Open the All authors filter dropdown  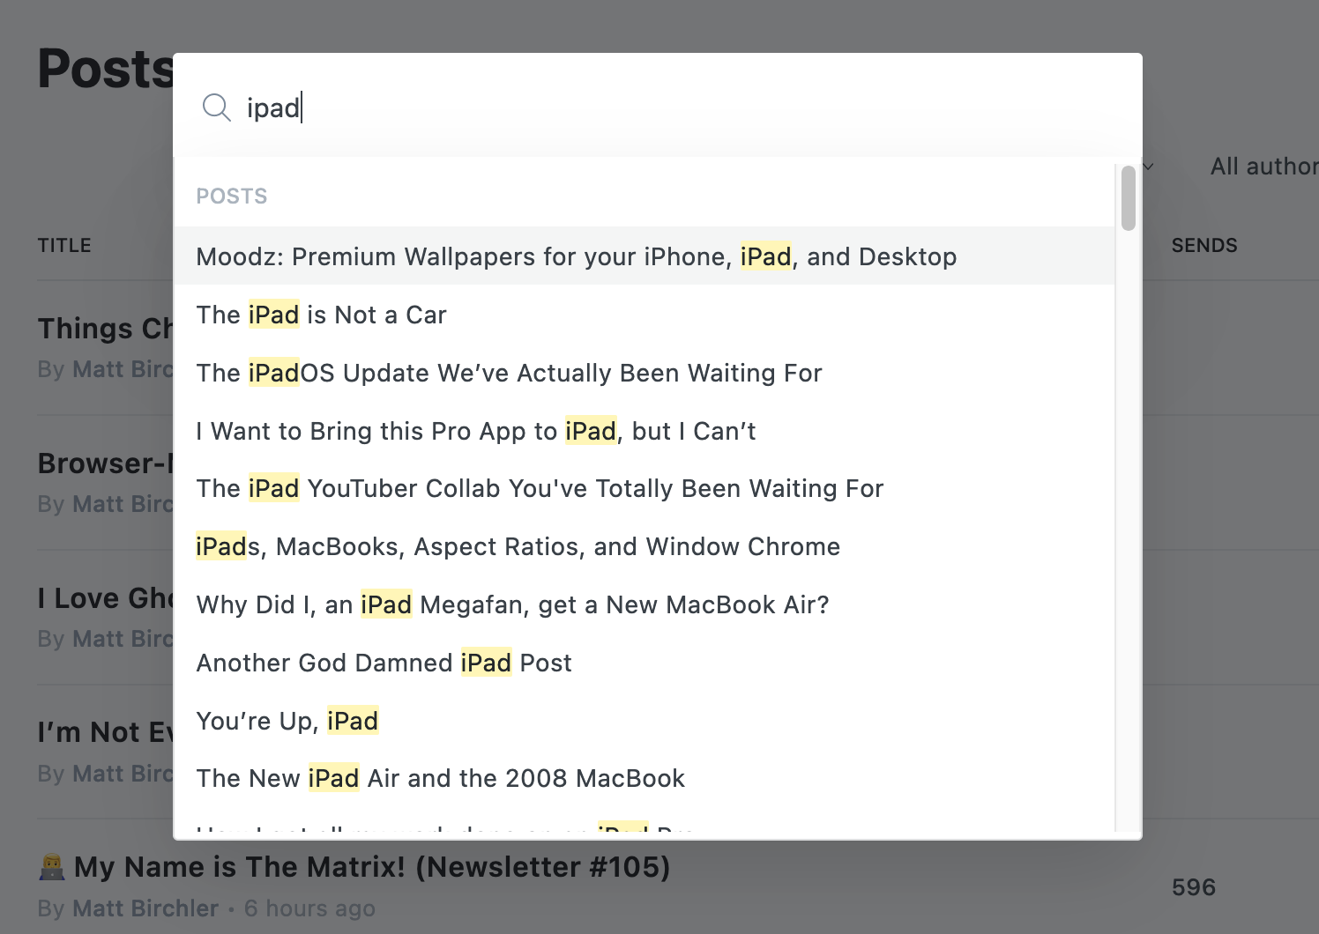coord(1263,166)
